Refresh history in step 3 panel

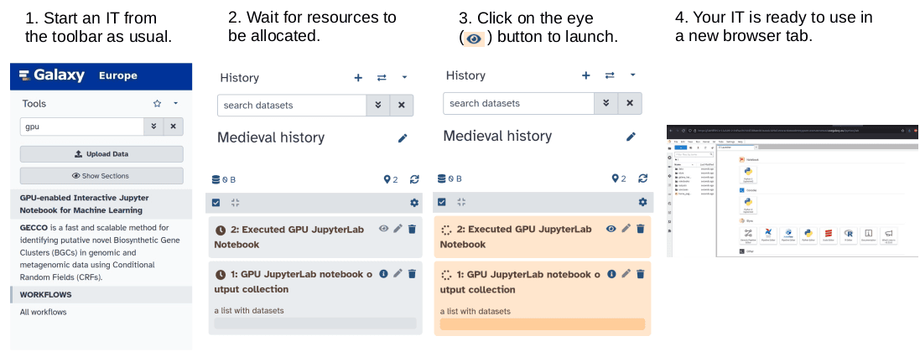pyautogui.click(x=642, y=178)
